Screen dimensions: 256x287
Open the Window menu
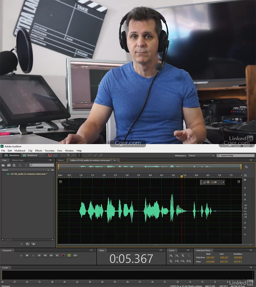coord(69,151)
